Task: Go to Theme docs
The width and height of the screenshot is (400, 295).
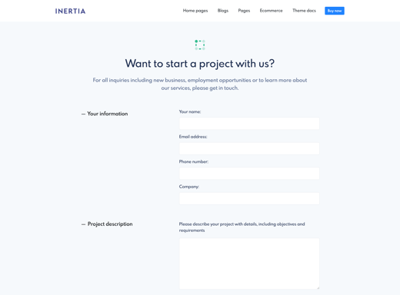Action: pyautogui.click(x=304, y=11)
